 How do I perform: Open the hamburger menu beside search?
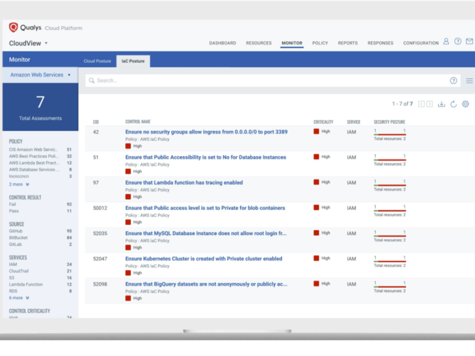[469, 81]
